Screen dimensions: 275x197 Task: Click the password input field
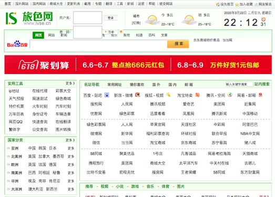pos(87,32)
